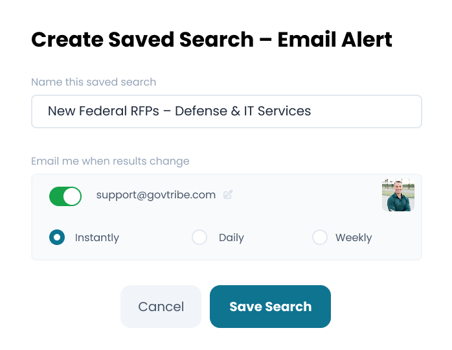Disable the green email alert toggle
Image resolution: width=452 pixels, height=350 pixels.
(x=65, y=196)
